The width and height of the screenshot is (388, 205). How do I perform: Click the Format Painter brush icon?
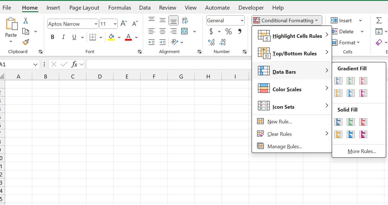tap(26, 42)
